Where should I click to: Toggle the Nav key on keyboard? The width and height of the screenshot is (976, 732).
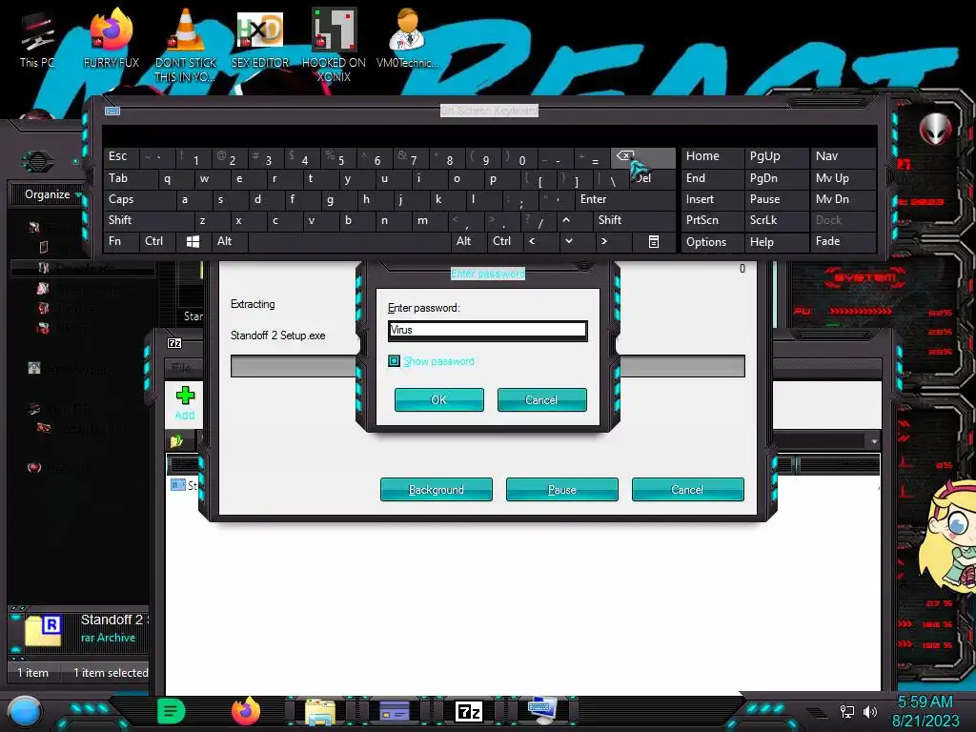pos(843,156)
